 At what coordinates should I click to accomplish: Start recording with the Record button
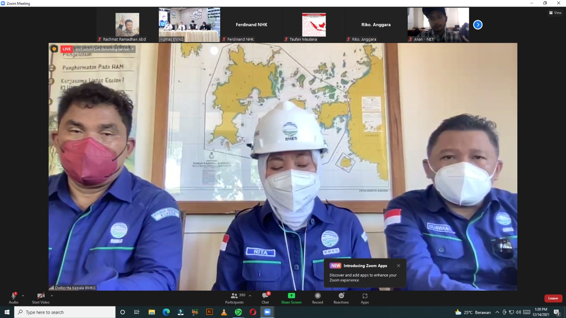coord(317,298)
